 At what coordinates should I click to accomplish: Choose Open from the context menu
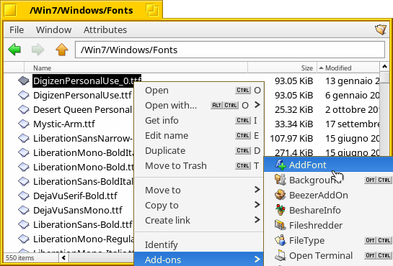click(x=199, y=90)
